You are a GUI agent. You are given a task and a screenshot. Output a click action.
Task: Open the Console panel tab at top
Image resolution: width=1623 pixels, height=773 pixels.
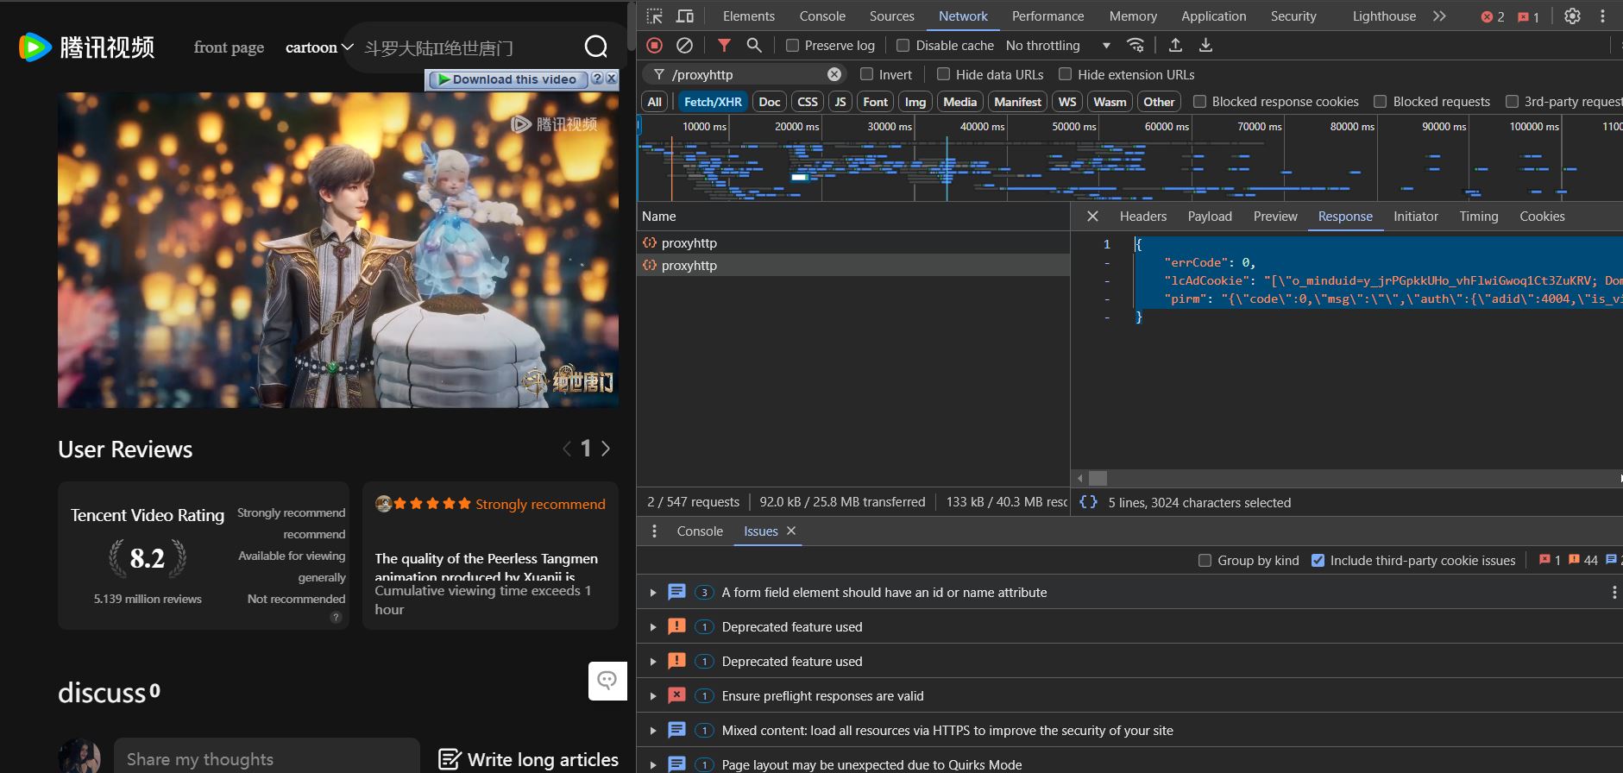[x=821, y=16]
